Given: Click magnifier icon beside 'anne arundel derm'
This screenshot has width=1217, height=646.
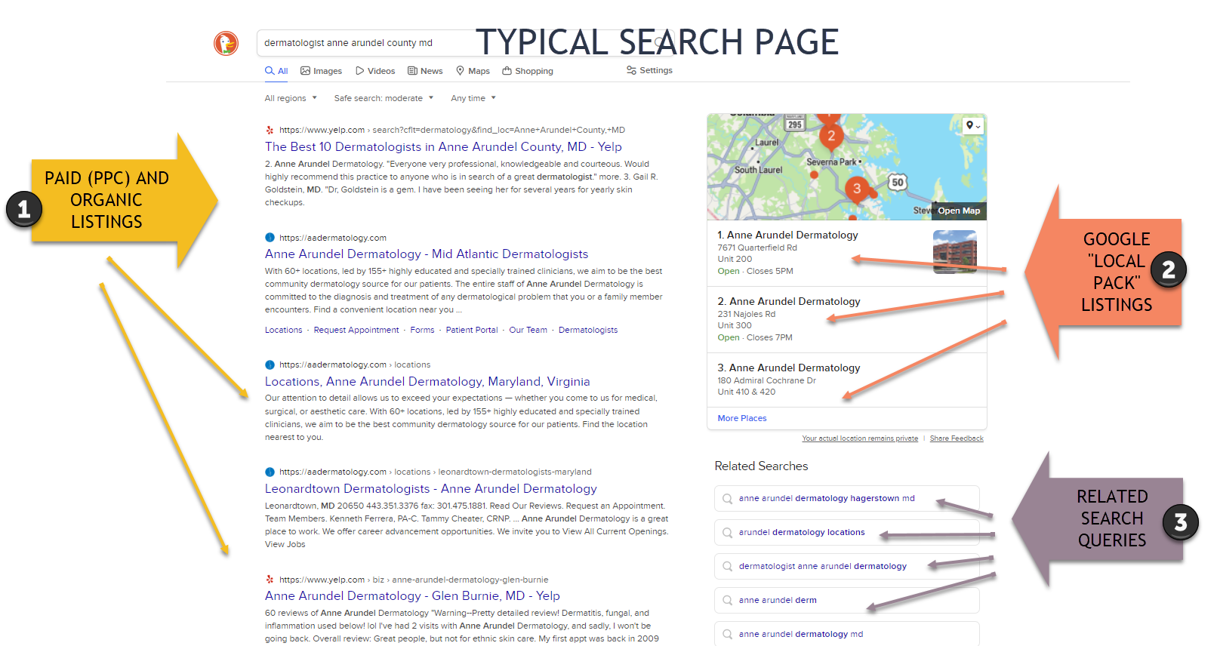Looking at the screenshot, I should 727,601.
